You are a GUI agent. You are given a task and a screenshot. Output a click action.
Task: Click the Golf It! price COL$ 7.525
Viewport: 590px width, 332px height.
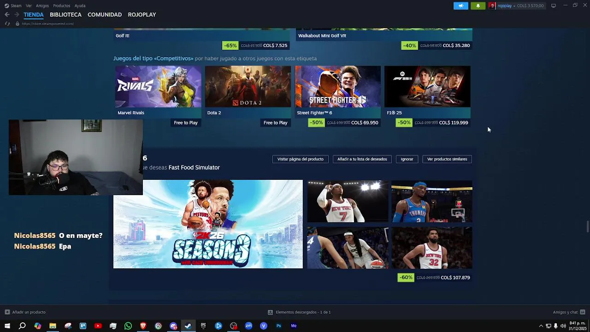[275, 45]
